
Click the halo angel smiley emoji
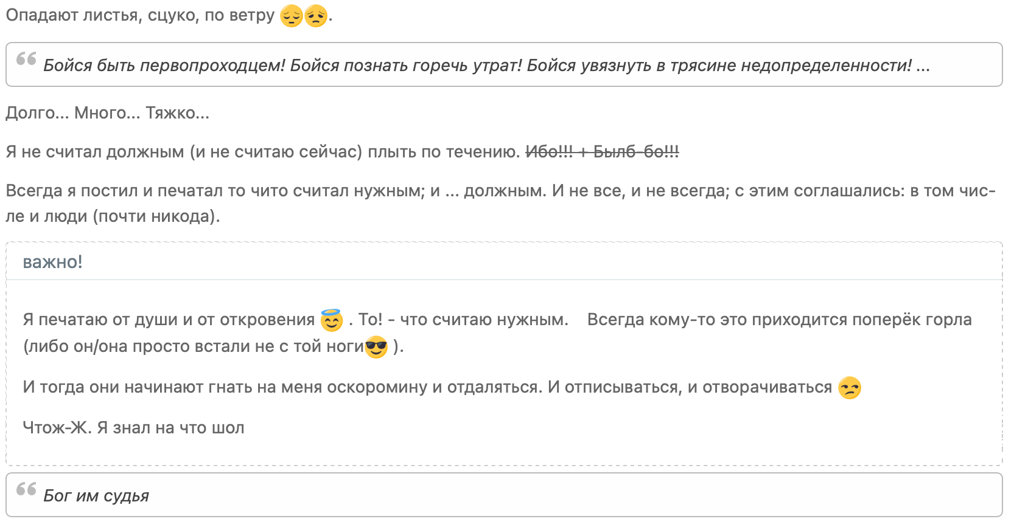point(332,320)
